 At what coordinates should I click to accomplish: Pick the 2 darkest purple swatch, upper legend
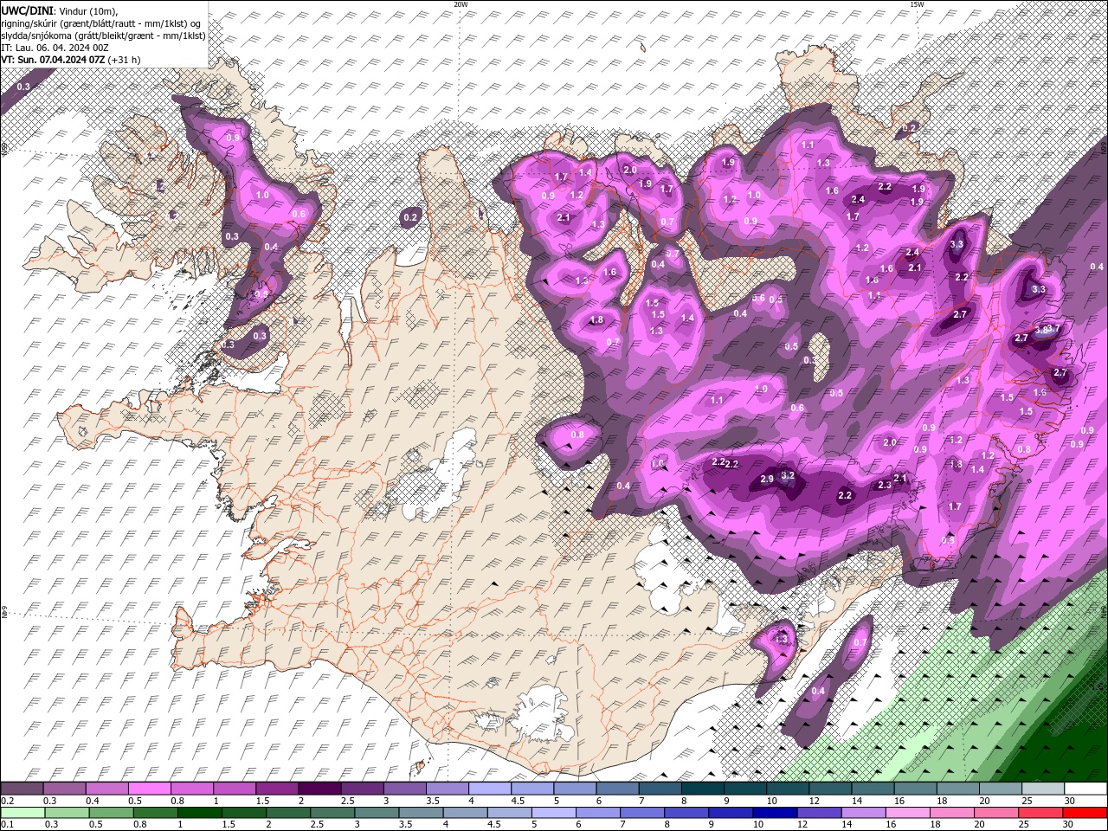click(319, 789)
